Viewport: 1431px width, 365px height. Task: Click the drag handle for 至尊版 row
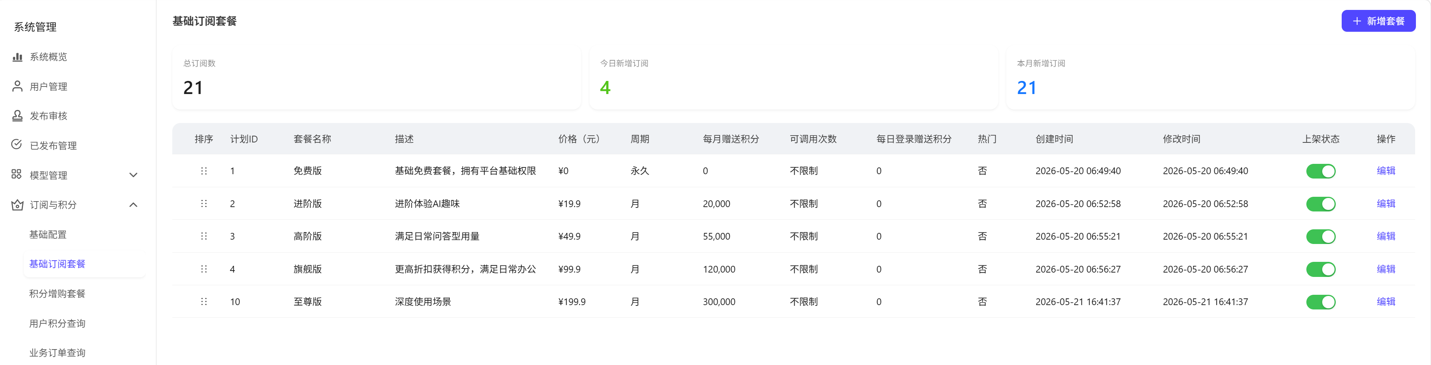(x=204, y=302)
